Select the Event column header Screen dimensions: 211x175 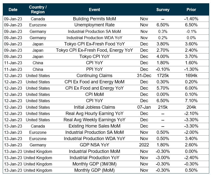point(94,10)
